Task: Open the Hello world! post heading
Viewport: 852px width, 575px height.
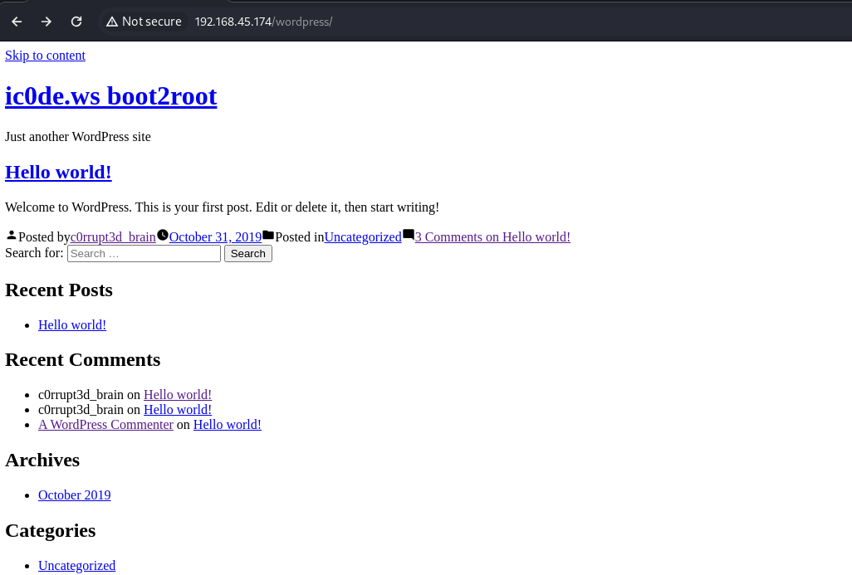Action: pyautogui.click(x=58, y=172)
